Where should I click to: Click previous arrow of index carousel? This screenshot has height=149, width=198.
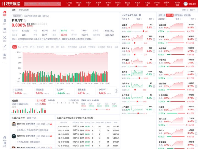point(13,91)
